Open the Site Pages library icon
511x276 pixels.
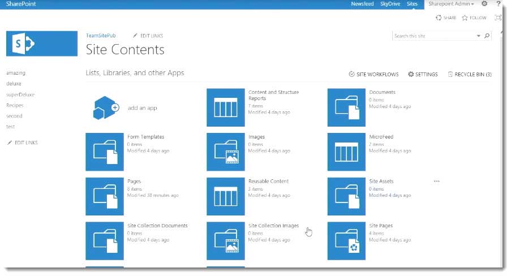tap(346, 240)
